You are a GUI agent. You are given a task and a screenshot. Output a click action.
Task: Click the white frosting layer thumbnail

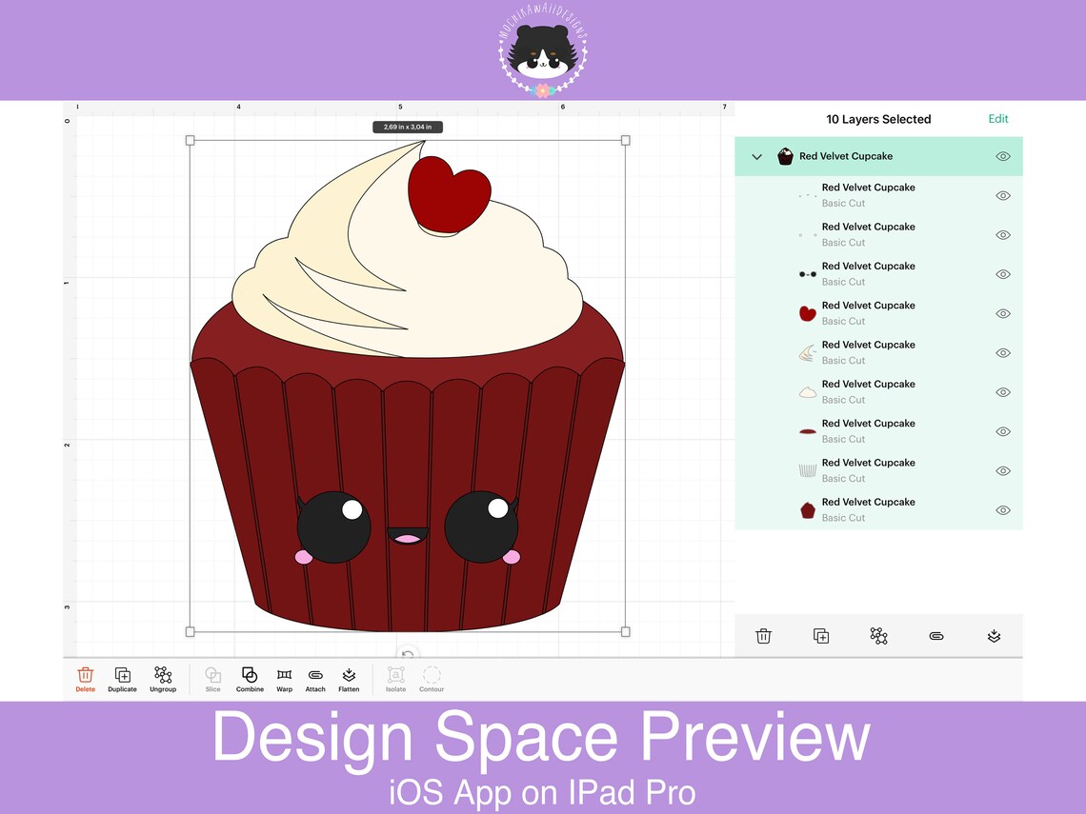point(807,391)
